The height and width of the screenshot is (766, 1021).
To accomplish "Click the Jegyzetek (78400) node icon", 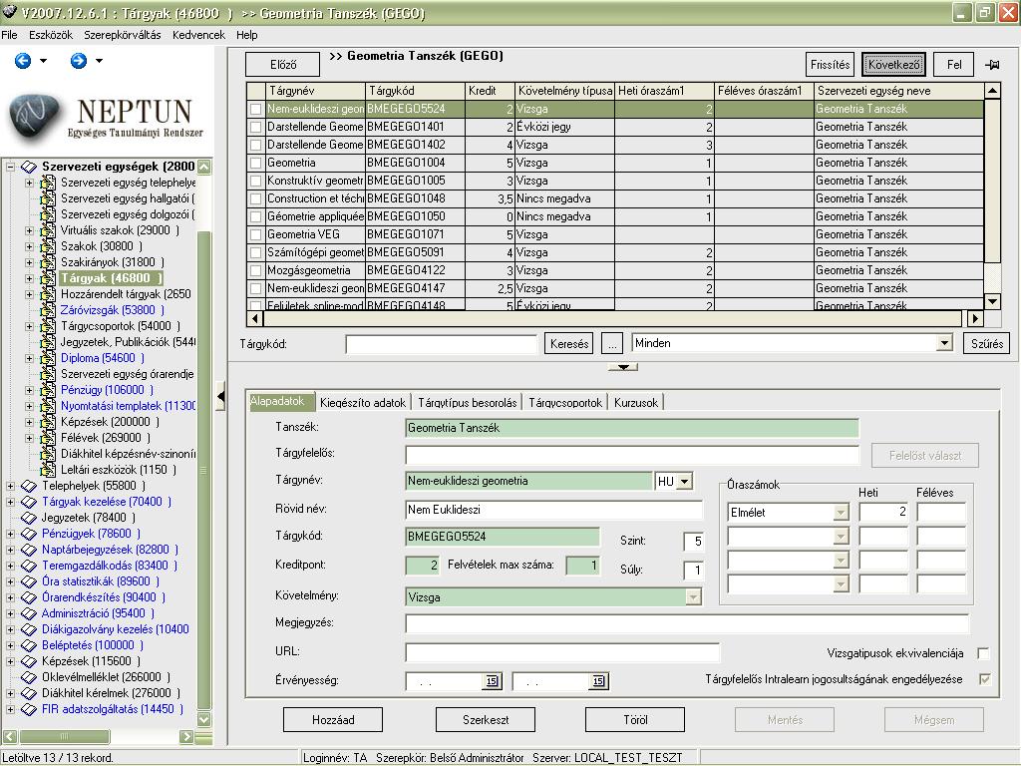I will [x=29, y=518].
